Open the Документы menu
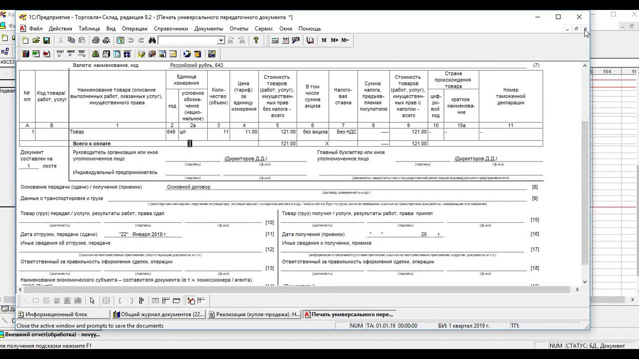This screenshot has height=359, width=639. point(209,29)
